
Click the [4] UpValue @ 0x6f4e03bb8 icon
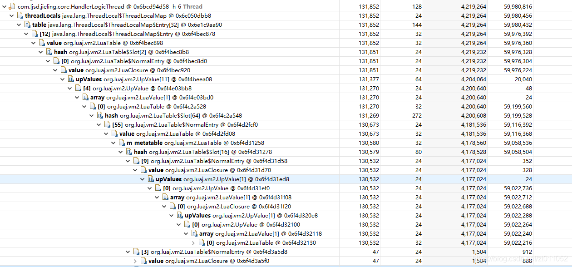[77, 89]
